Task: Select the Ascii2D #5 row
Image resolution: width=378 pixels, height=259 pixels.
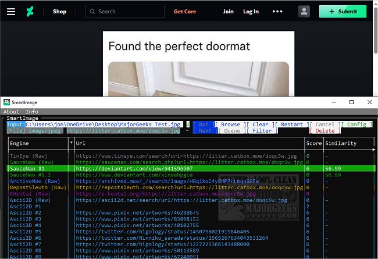Action: 191,232
